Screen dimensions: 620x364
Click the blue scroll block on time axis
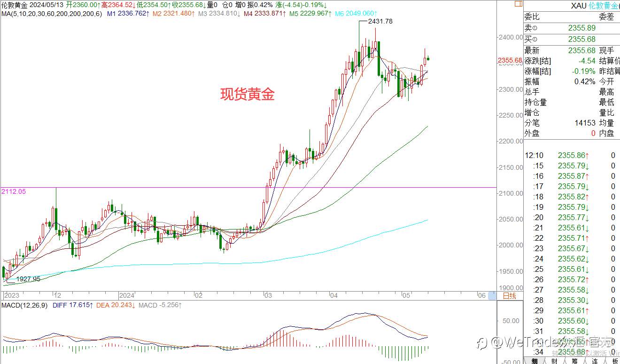tap(492, 295)
